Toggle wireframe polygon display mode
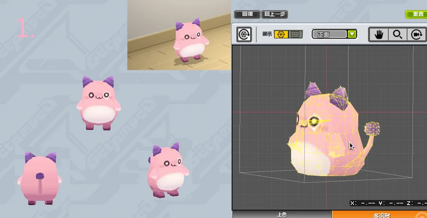The height and width of the screenshot is (218, 427). [x=281, y=34]
